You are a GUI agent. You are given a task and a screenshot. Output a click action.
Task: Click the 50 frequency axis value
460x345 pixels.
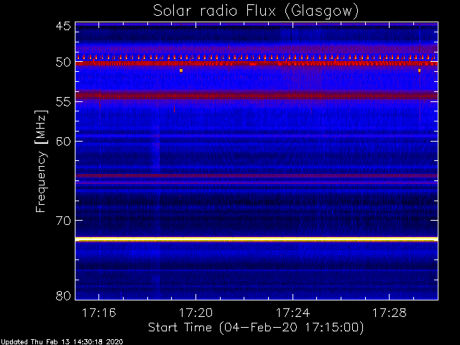tap(63, 63)
